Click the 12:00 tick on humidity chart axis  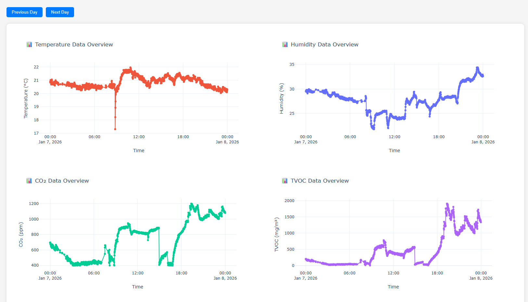tap(394, 137)
